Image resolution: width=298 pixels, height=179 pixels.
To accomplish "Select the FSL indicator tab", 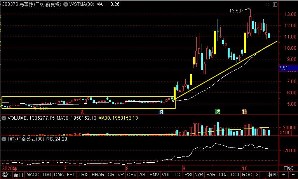I will tap(71, 175).
